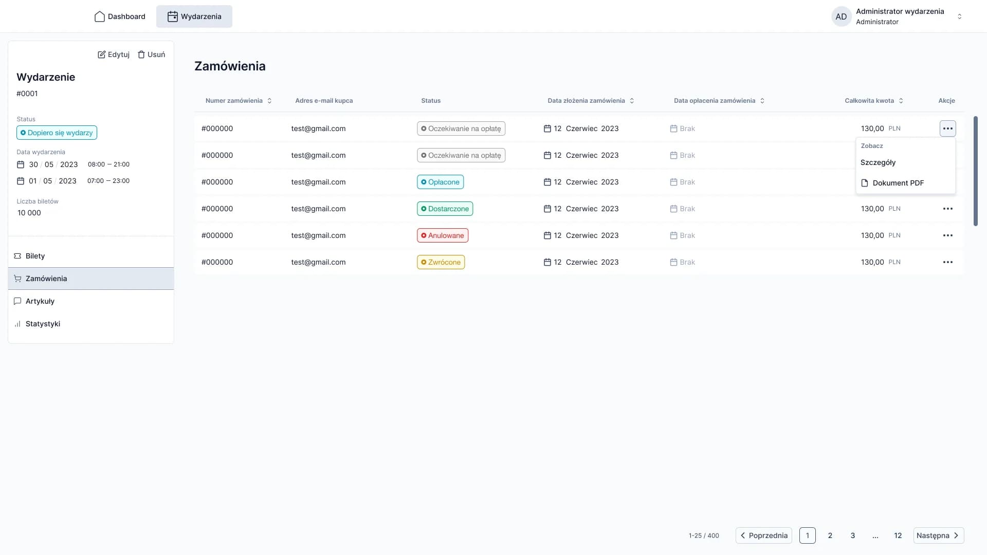Open the Wydarzenia top tab
The width and height of the screenshot is (987, 555).
pos(194,16)
